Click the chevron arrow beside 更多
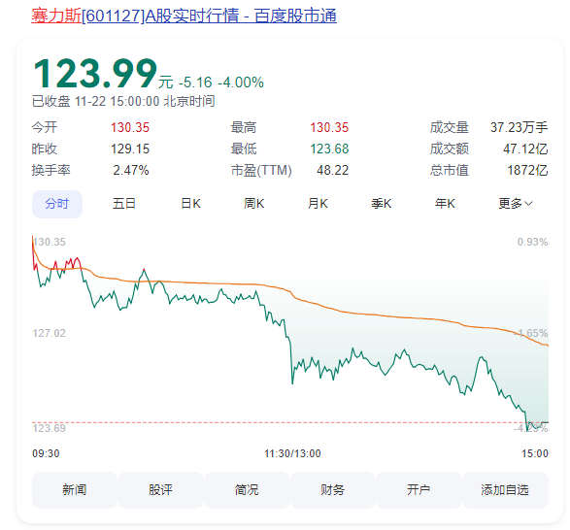 (x=528, y=204)
